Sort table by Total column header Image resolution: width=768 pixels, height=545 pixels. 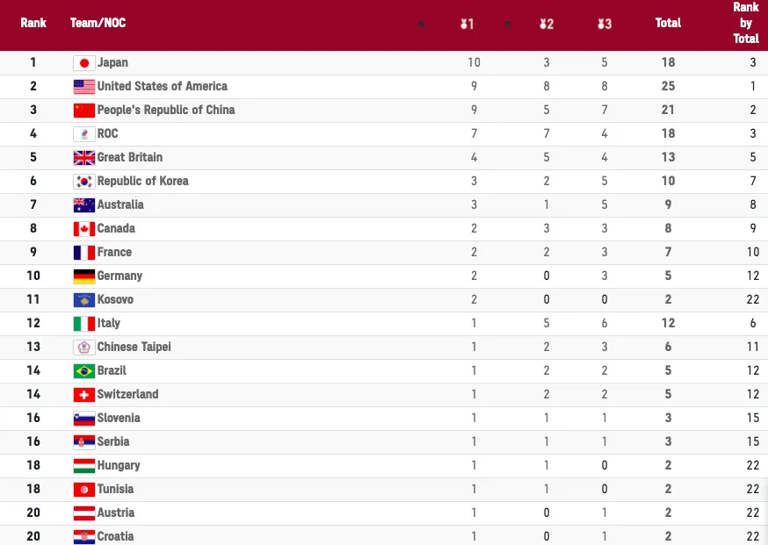668,23
